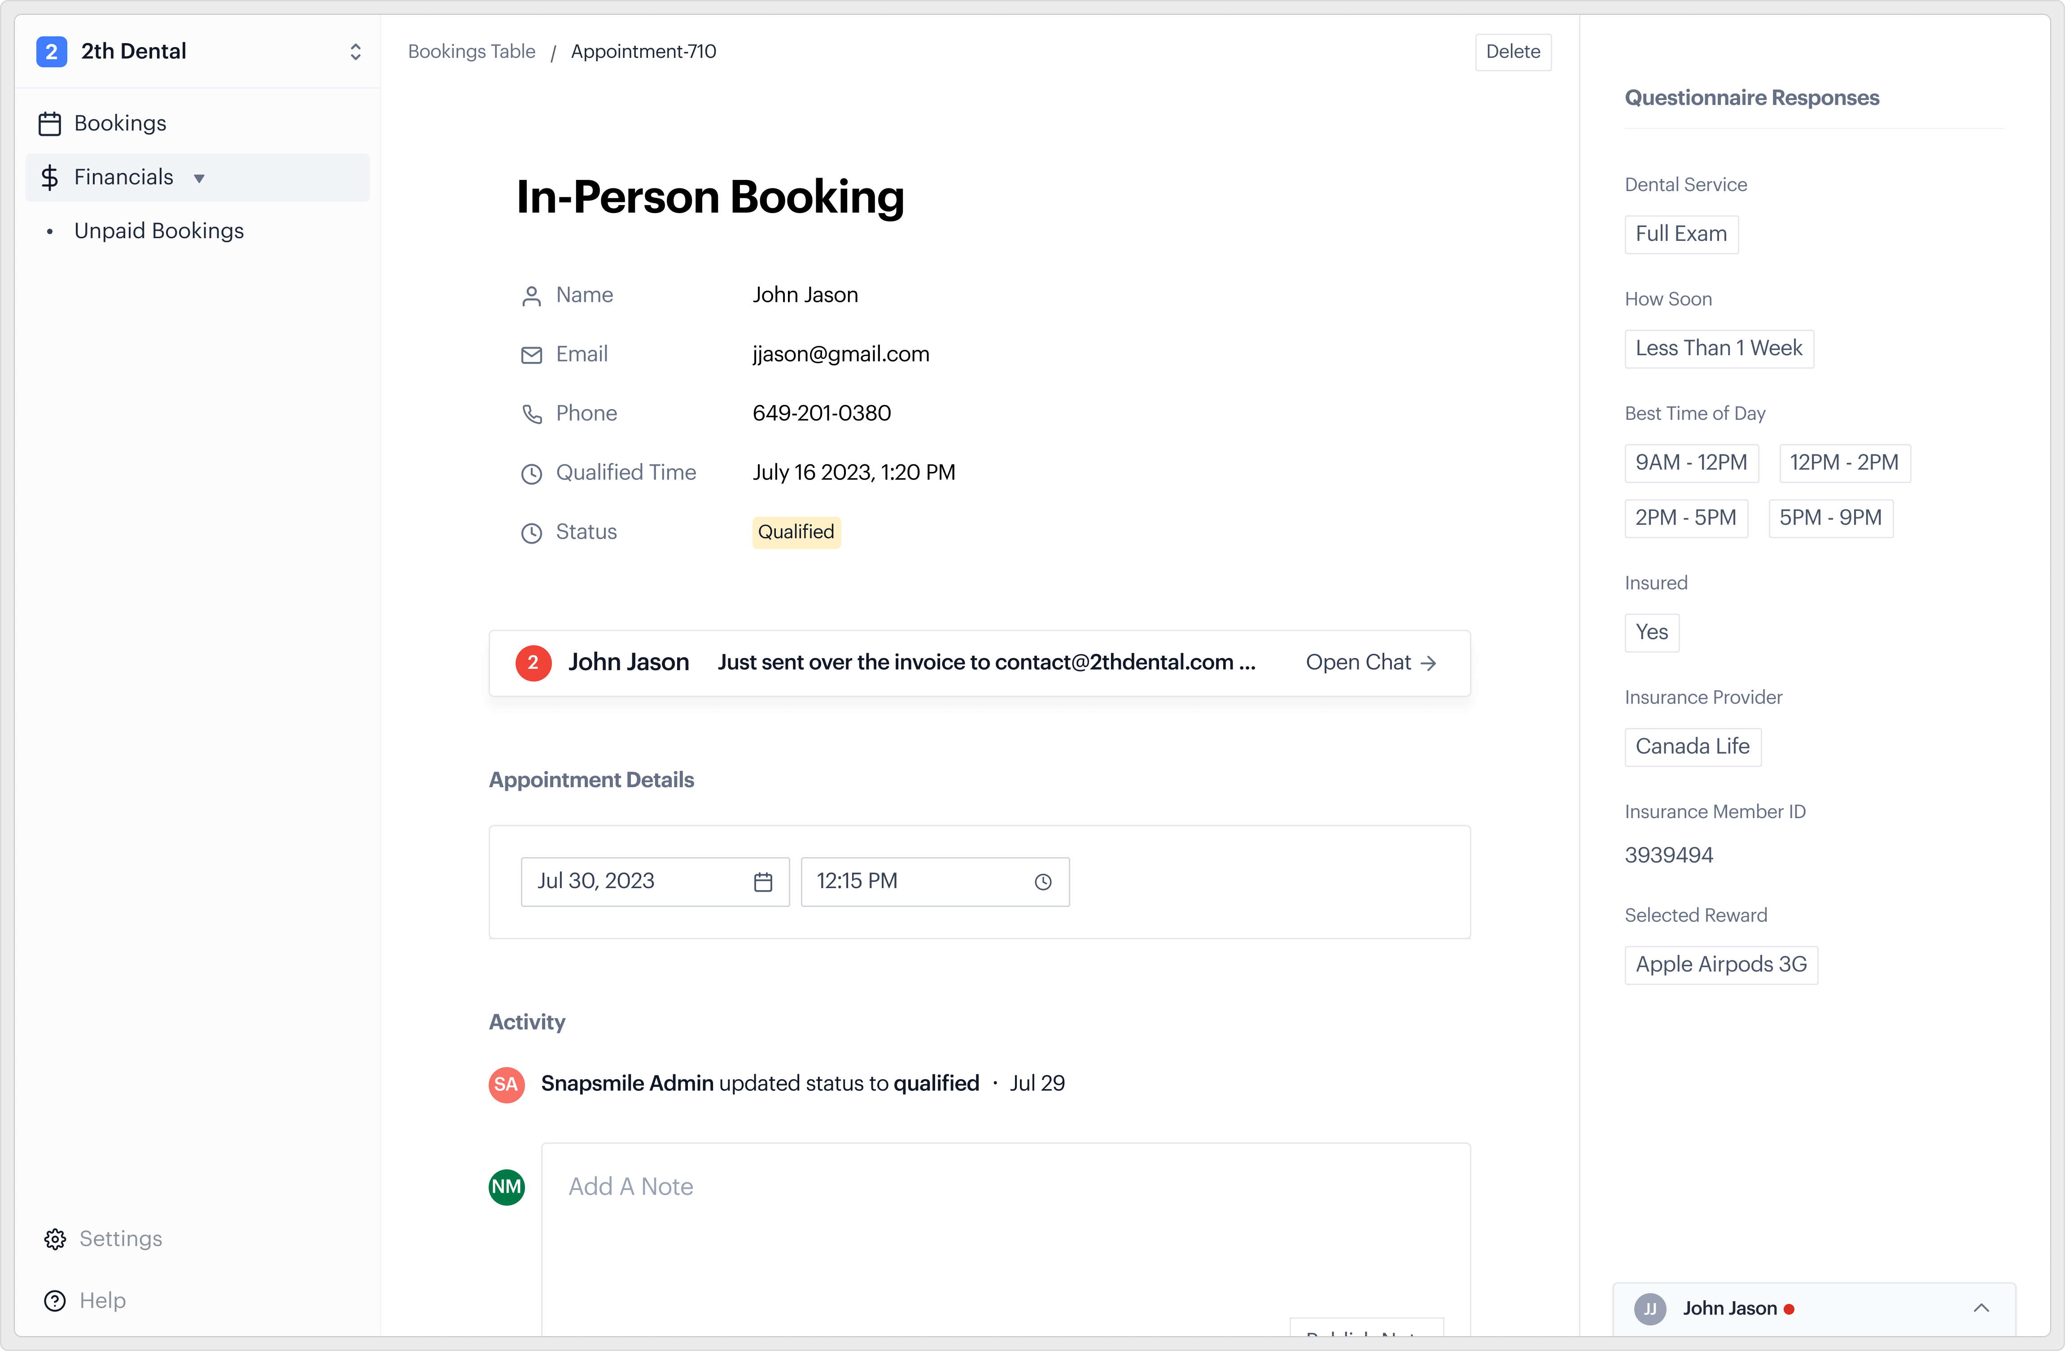Select the 9AM - 12PM time slot
Screen dimensions: 2065x1351
point(1691,463)
